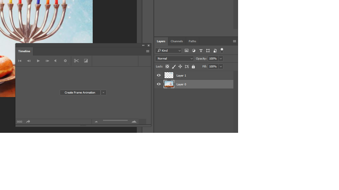This screenshot has height=190, width=339.
Task: Click the Render Video arrow icon
Action: click(28, 122)
